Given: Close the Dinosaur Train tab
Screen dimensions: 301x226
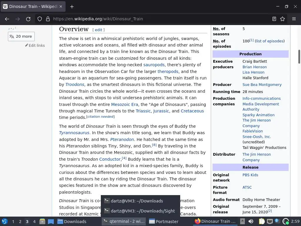Looking at the screenshot, I should 61,6.
